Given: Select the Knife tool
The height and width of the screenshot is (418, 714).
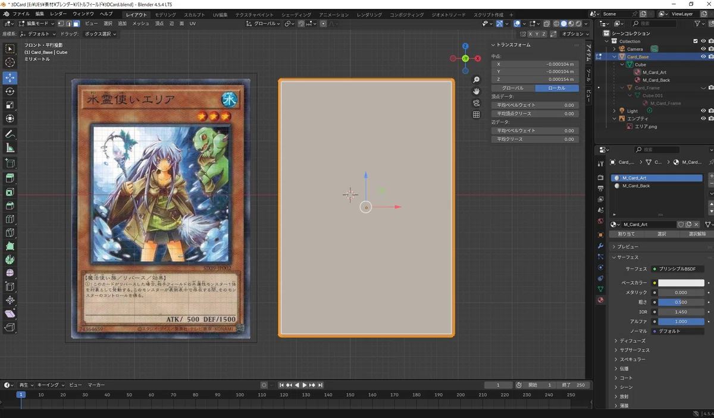Looking at the screenshot, I should [x=10, y=232].
